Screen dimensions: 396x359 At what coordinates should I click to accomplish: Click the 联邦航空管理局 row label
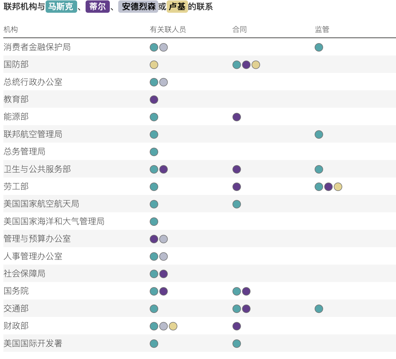pos(33,134)
